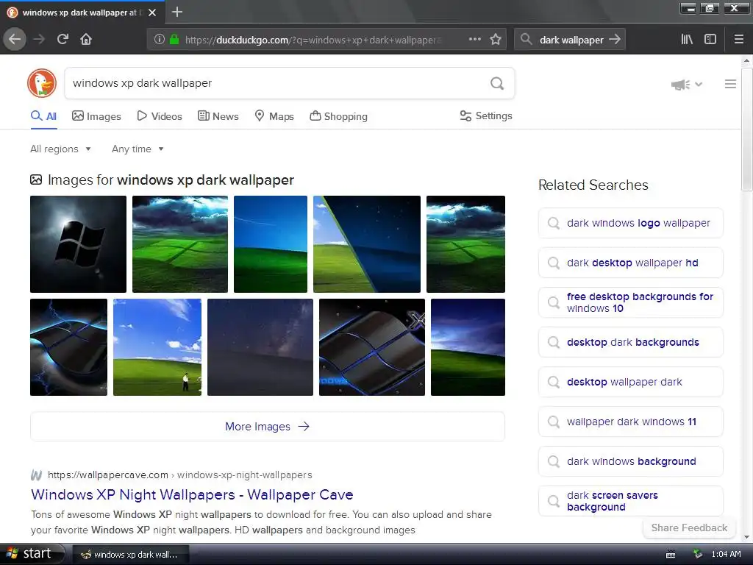This screenshot has height=565, width=753.
Task: Open the browser home page icon
Action: [86, 40]
